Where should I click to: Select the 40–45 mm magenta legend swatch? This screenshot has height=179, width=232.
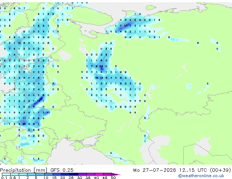click(x=99, y=174)
